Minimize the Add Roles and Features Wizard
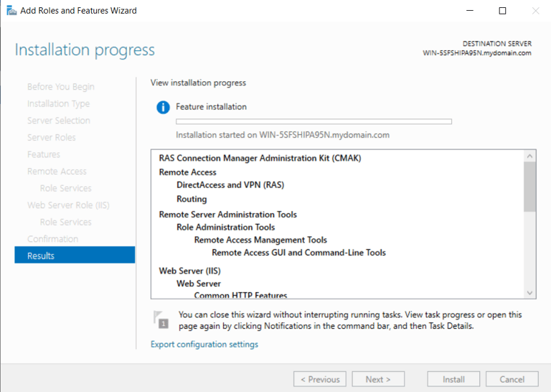The width and height of the screenshot is (551, 392). click(x=470, y=11)
